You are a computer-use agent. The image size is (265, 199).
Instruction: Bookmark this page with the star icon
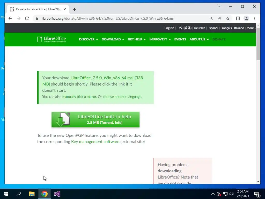pyautogui.click(x=228, y=18)
